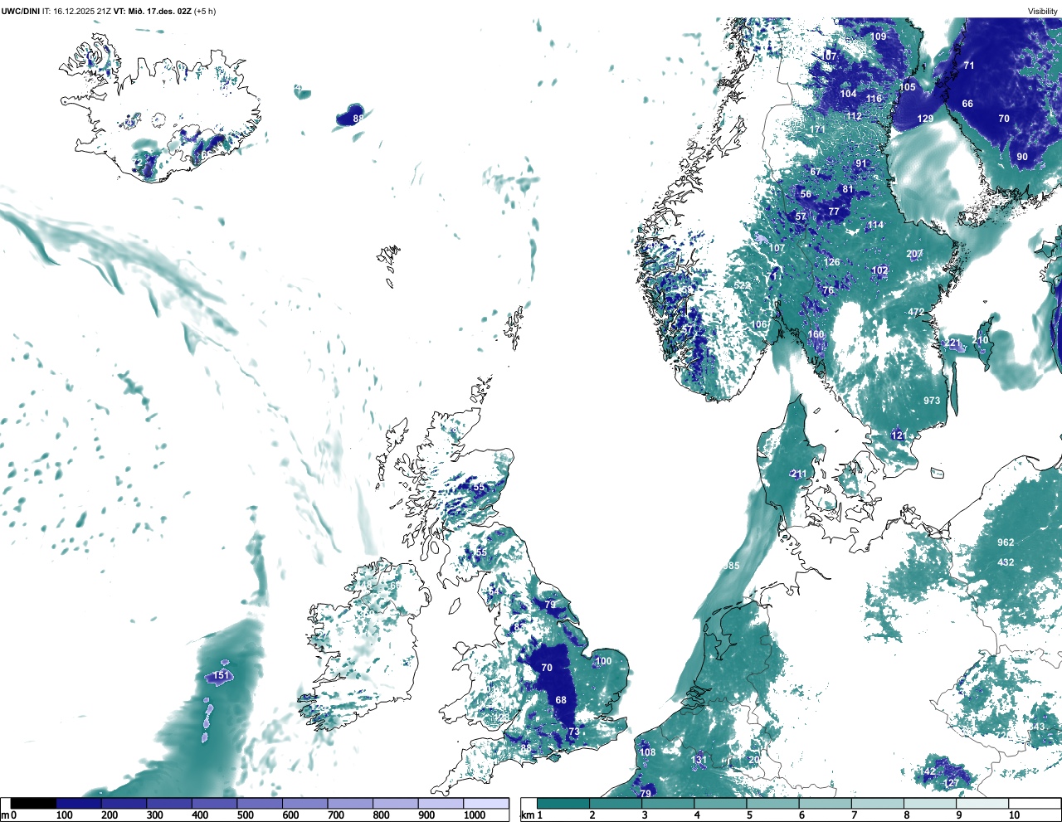Click the 211 value over Denmark
Screen dimensions: 1062x822
pyautogui.click(x=798, y=474)
